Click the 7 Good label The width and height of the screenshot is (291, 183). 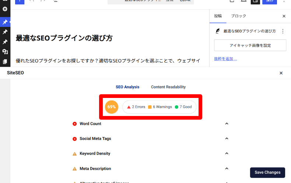point(186,107)
